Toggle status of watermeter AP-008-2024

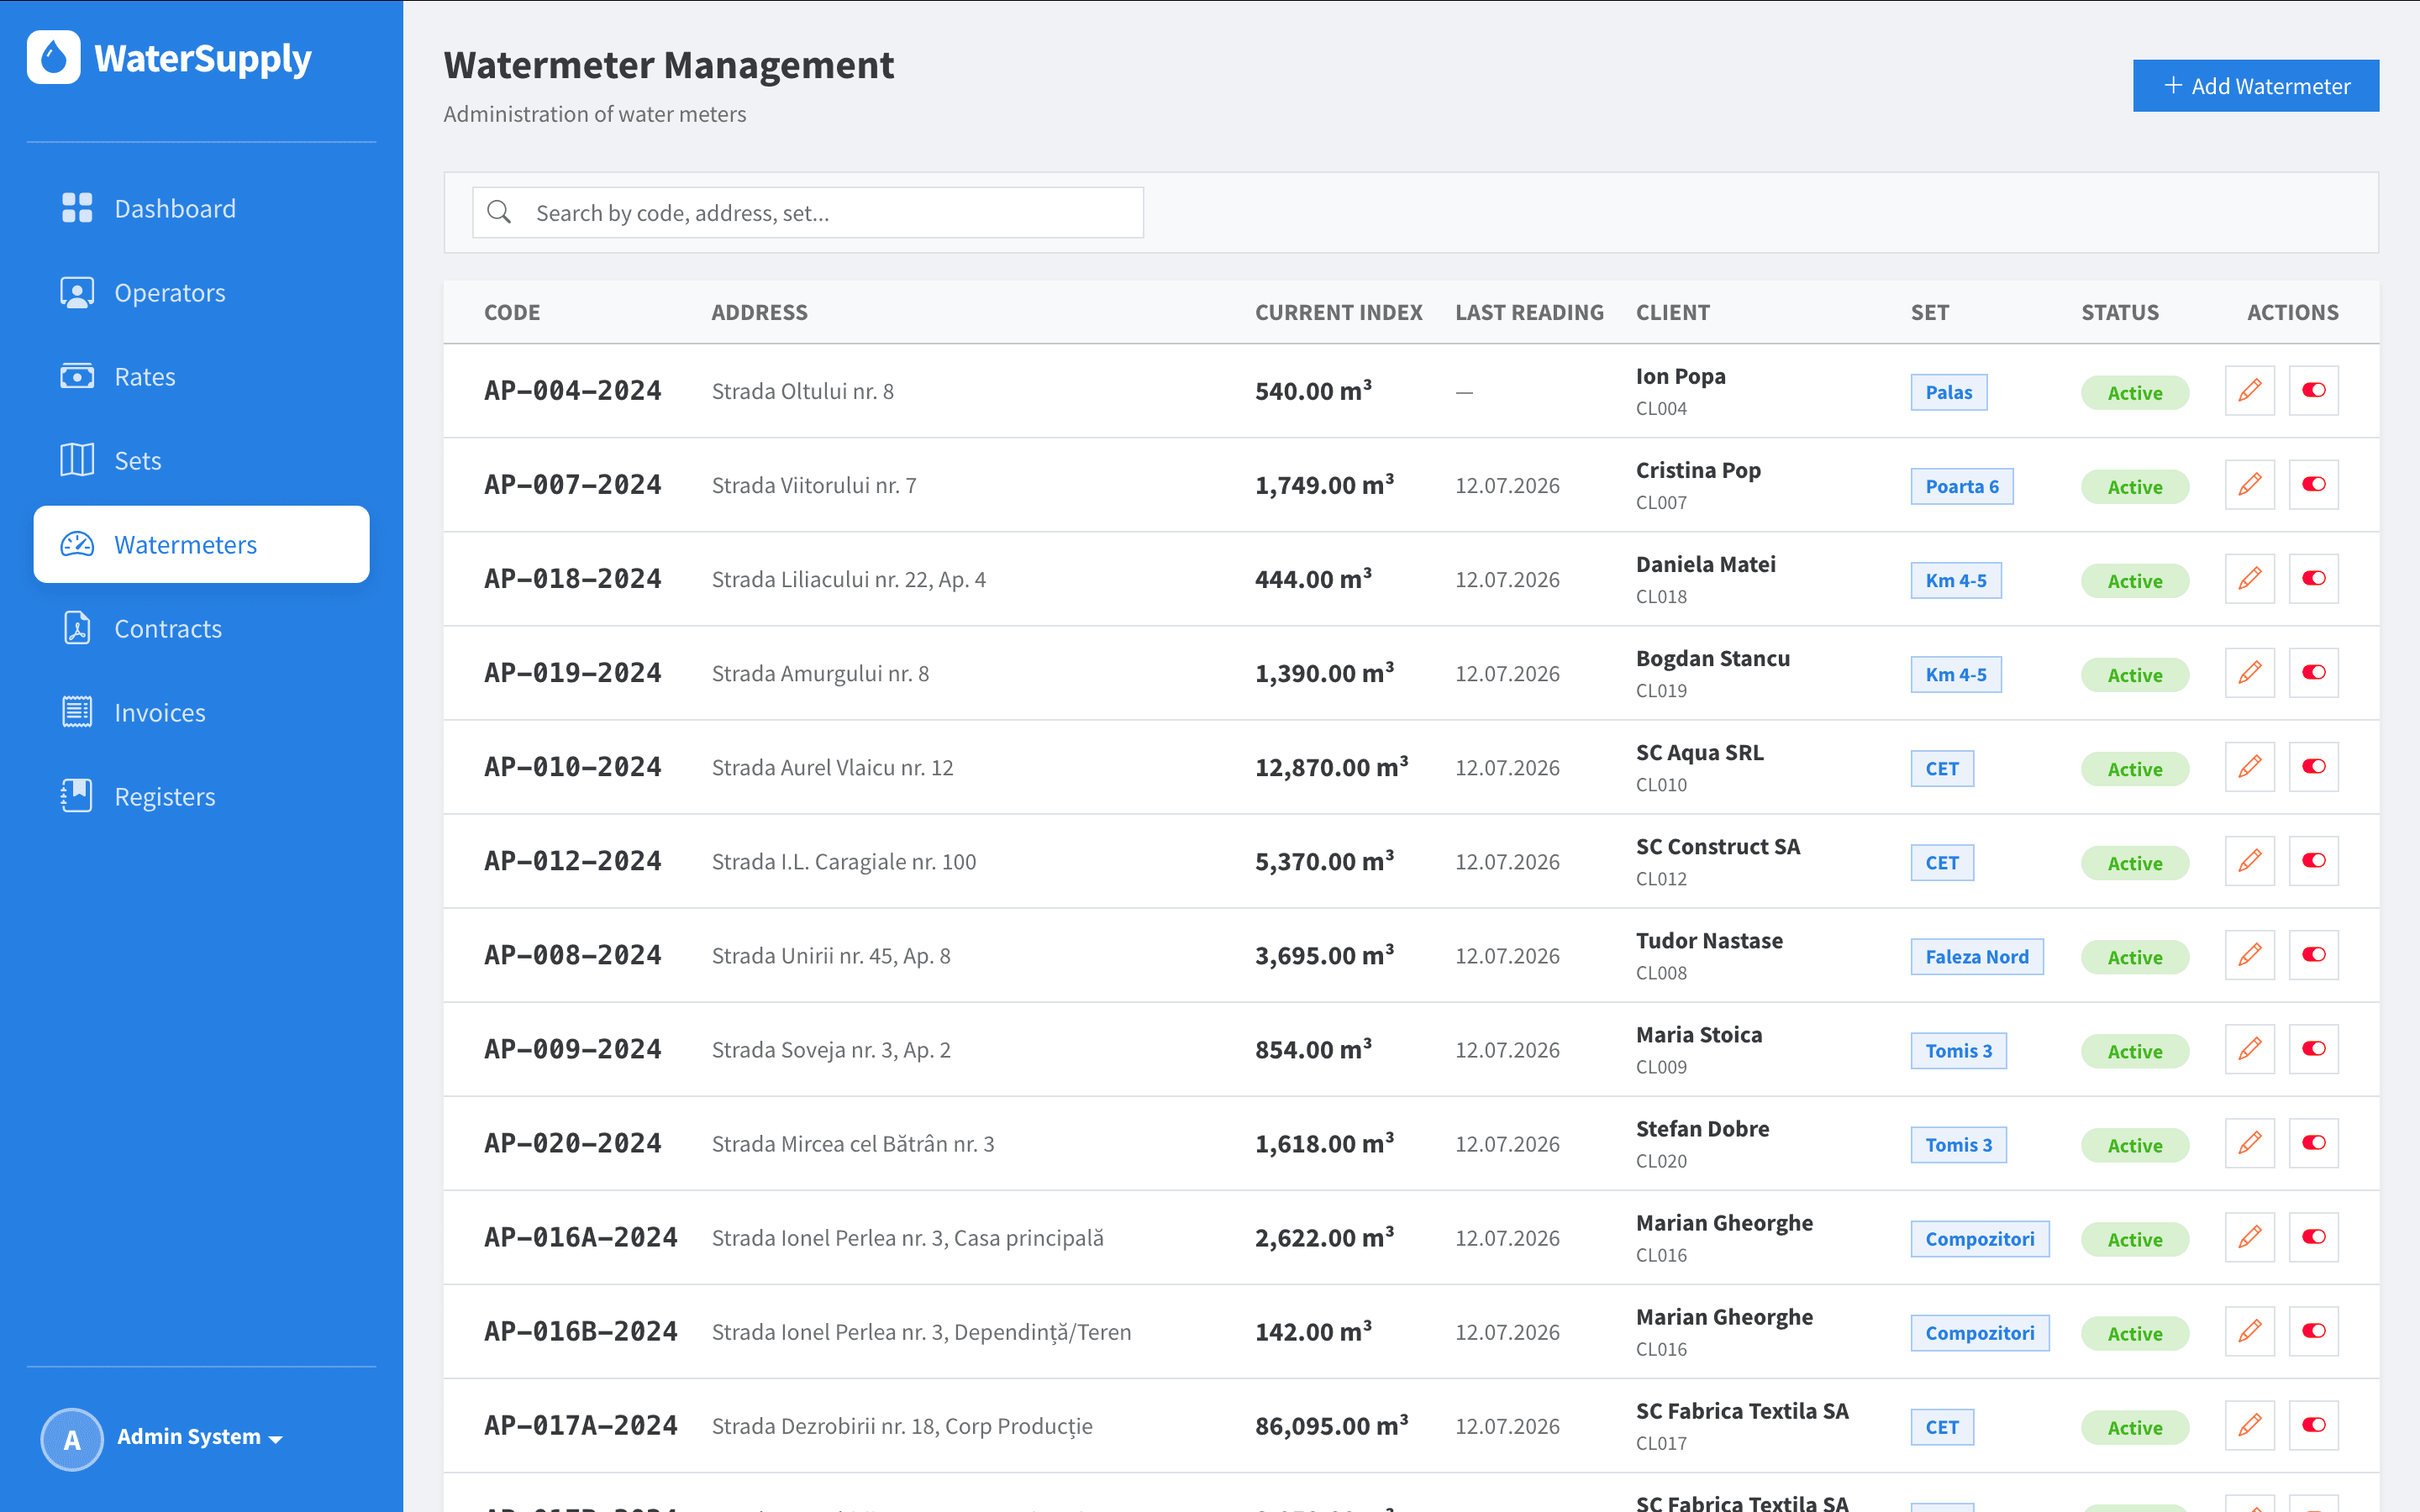2314,954
